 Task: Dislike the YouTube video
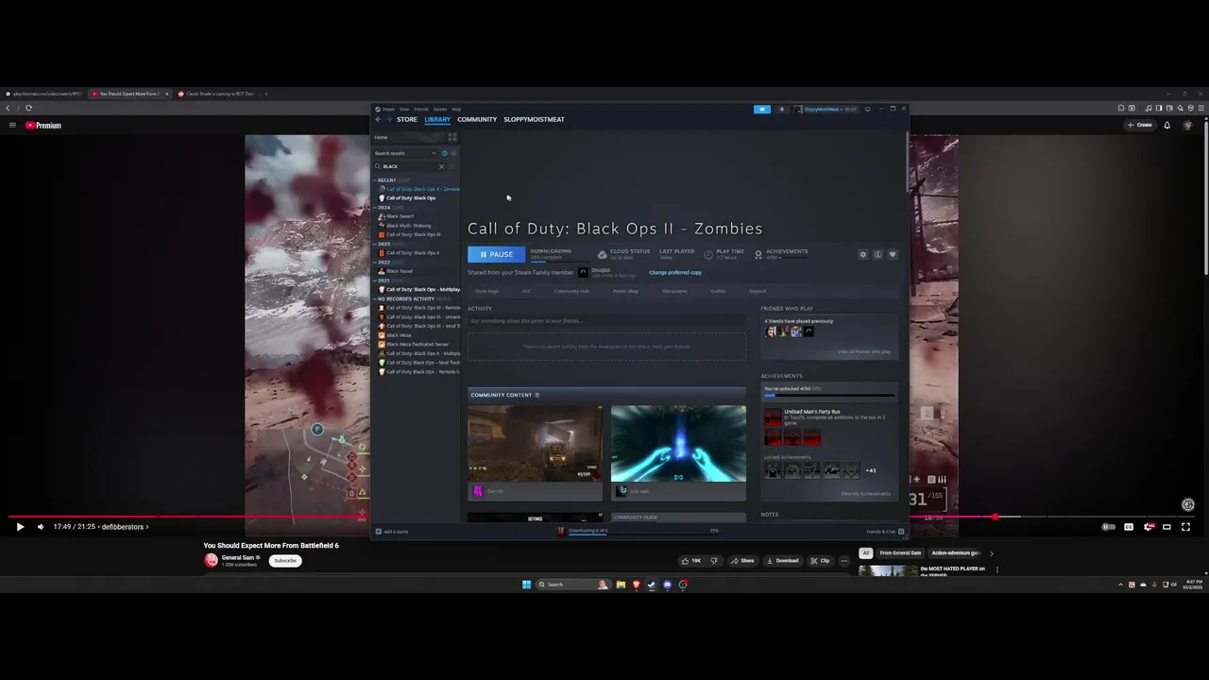click(713, 560)
